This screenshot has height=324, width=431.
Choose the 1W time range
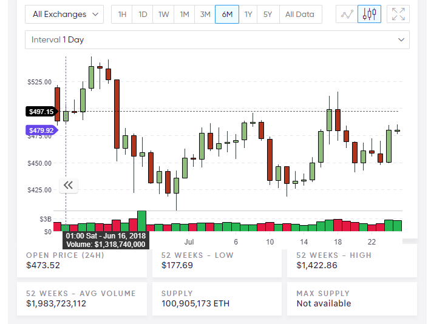(x=164, y=14)
